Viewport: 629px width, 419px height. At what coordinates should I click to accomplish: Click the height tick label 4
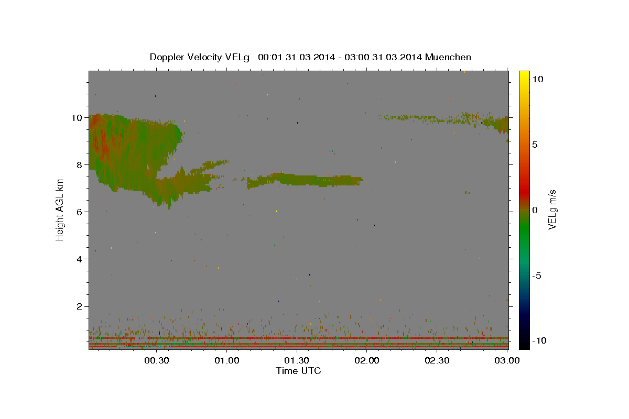tap(80, 259)
